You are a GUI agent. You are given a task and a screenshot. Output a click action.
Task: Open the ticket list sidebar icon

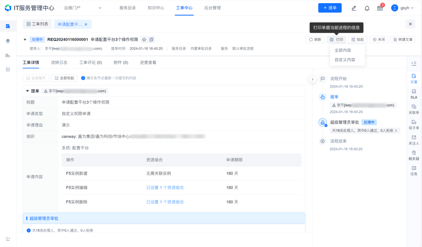click(8, 26)
